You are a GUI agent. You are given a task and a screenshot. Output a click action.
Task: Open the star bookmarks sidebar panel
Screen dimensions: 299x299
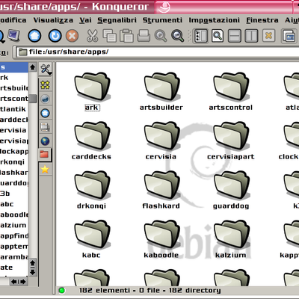click(x=45, y=170)
